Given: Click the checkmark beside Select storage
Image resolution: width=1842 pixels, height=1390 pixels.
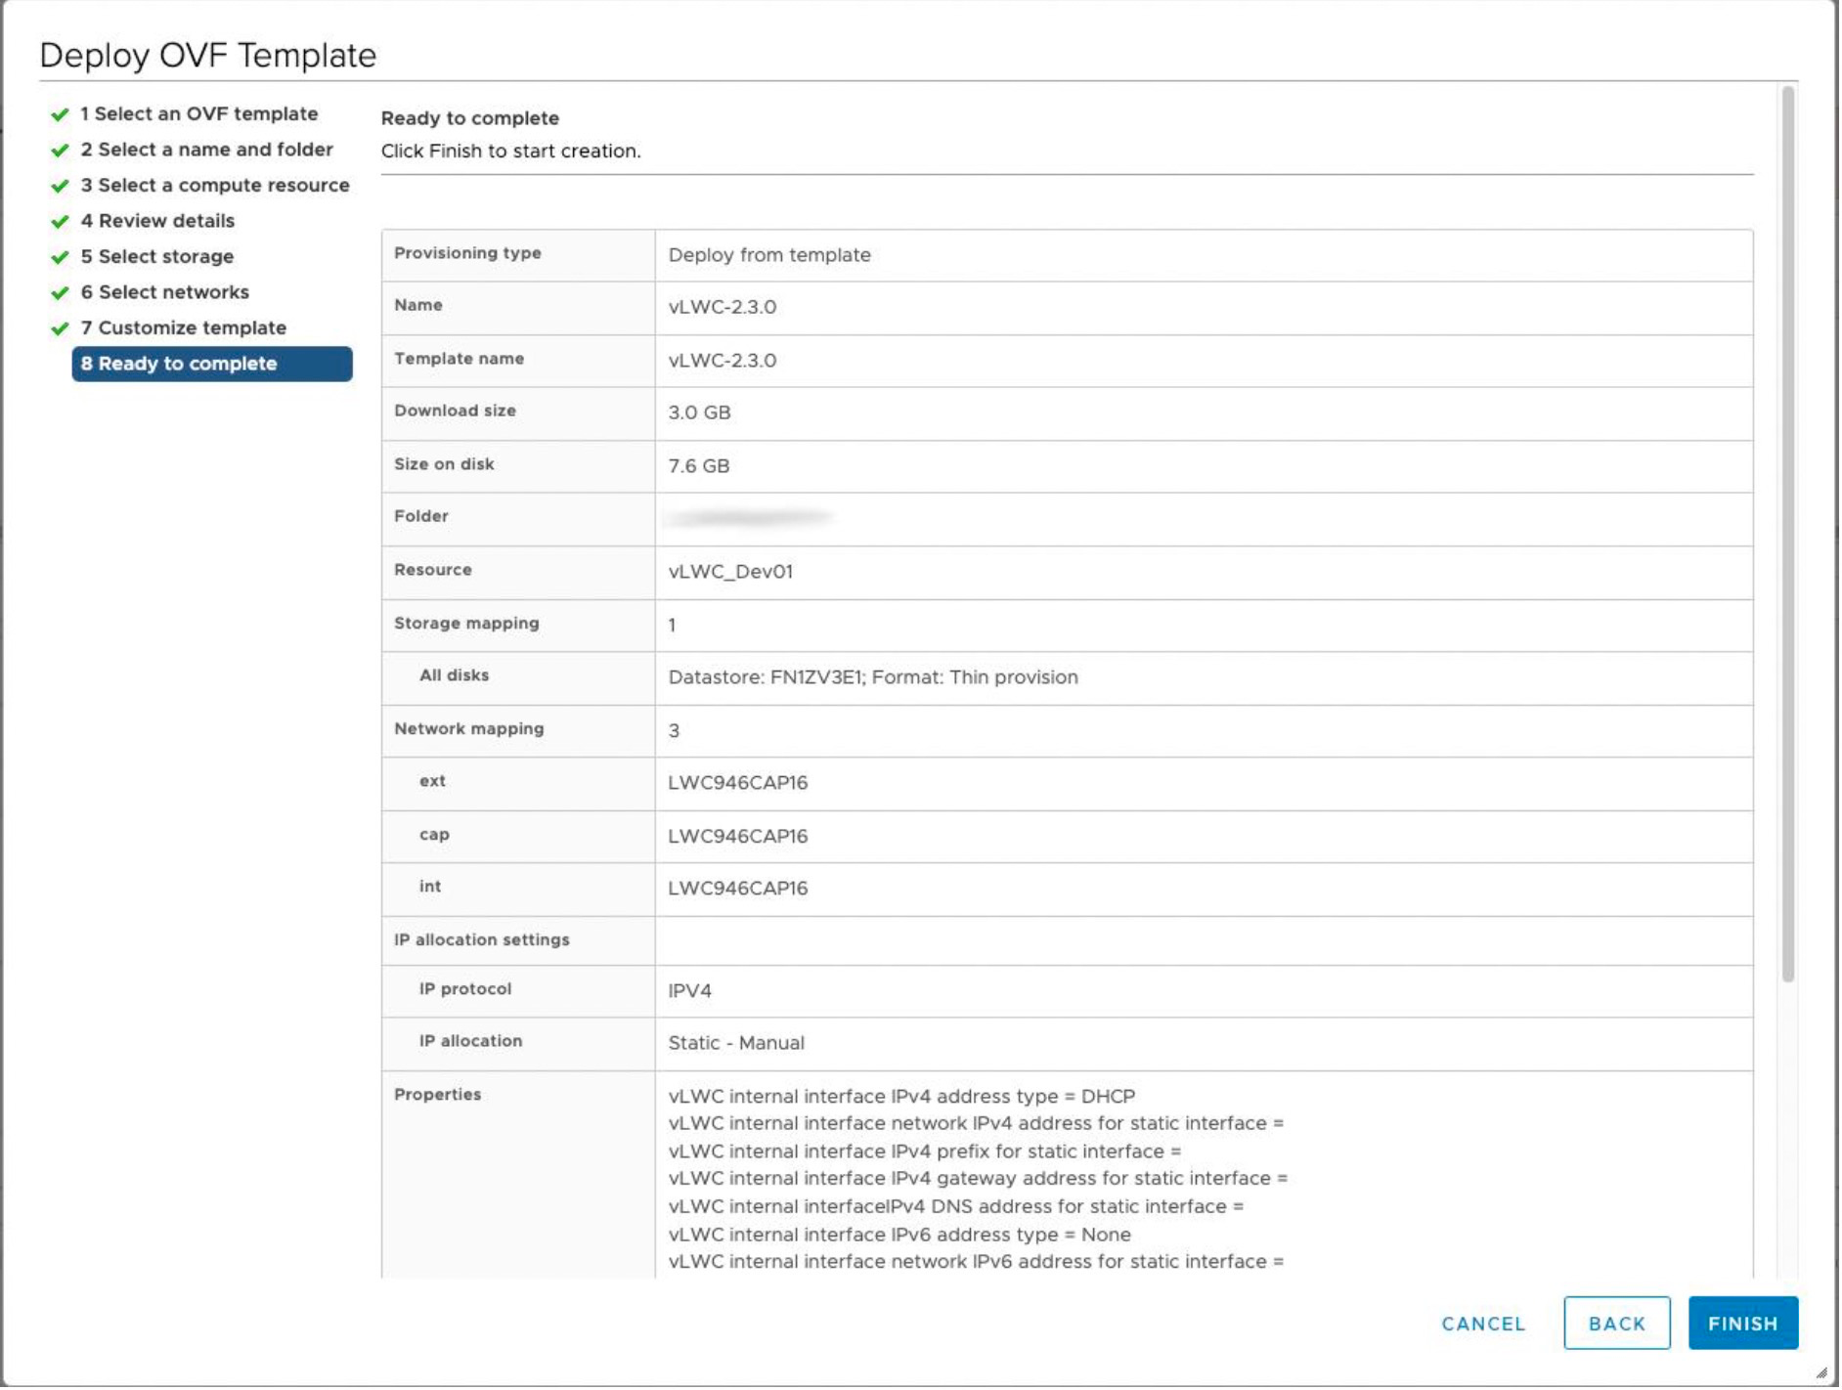Looking at the screenshot, I should [x=58, y=256].
